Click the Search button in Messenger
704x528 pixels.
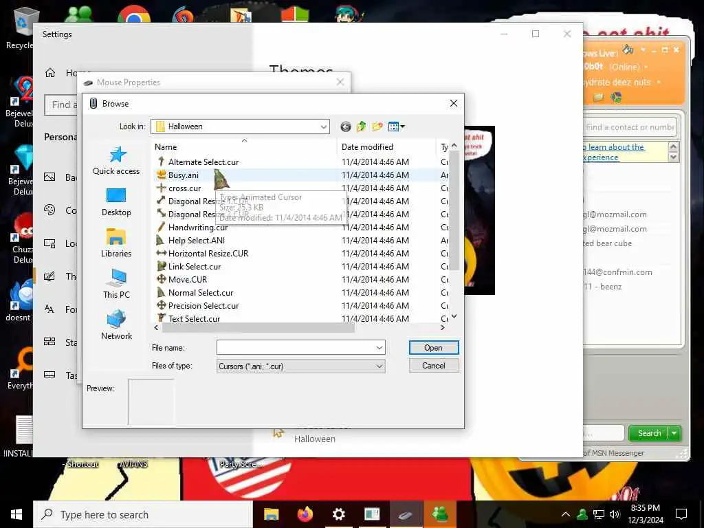649,433
